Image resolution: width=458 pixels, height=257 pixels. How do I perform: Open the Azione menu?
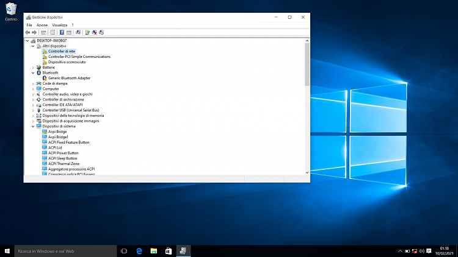pyautogui.click(x=42, y=25)
